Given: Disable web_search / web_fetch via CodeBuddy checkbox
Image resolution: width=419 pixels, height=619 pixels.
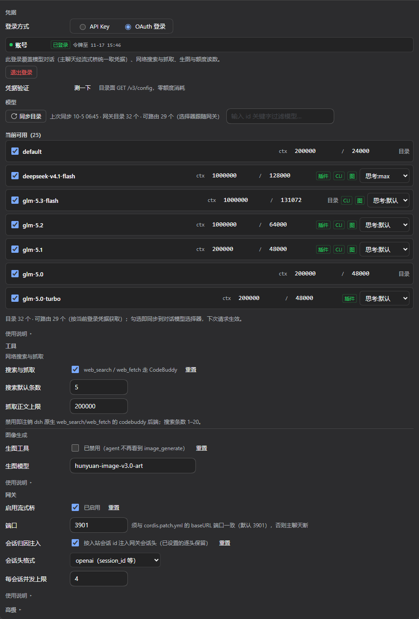Looking at the screenshot, I should 75,369.
